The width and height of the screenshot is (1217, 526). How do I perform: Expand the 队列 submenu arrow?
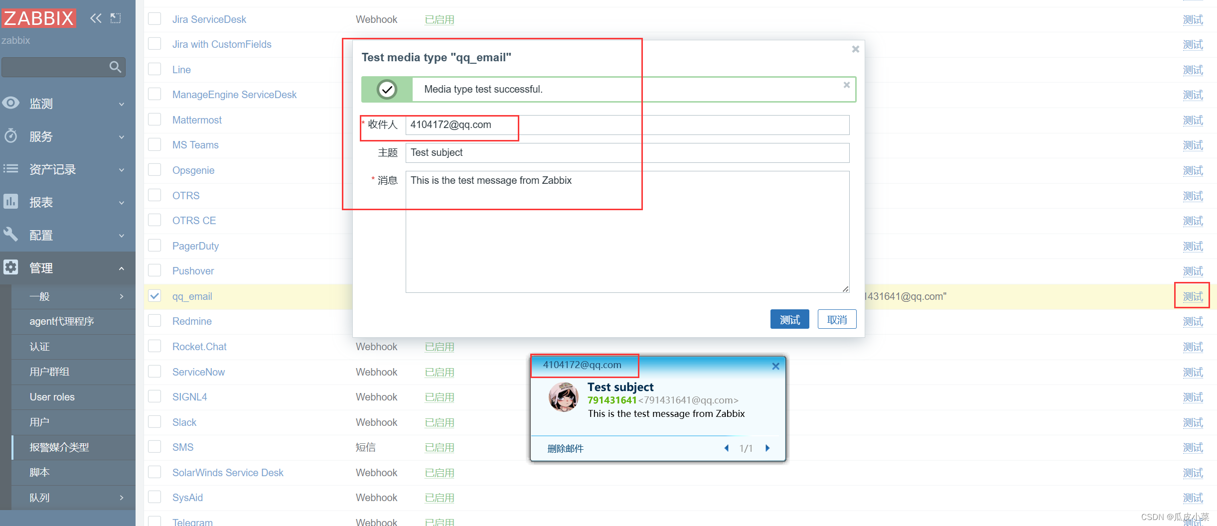point(122,498)
